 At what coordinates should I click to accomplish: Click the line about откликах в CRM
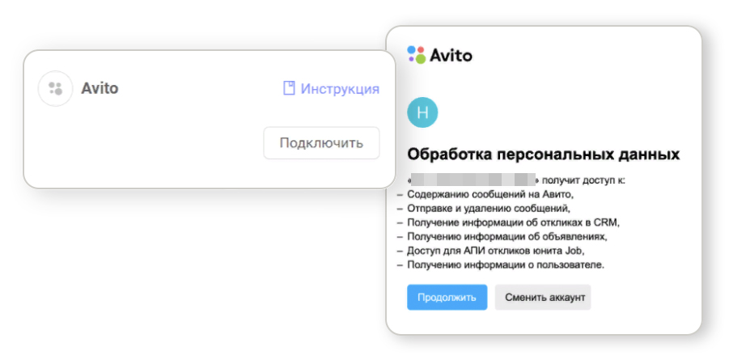(x=514, y=222)
